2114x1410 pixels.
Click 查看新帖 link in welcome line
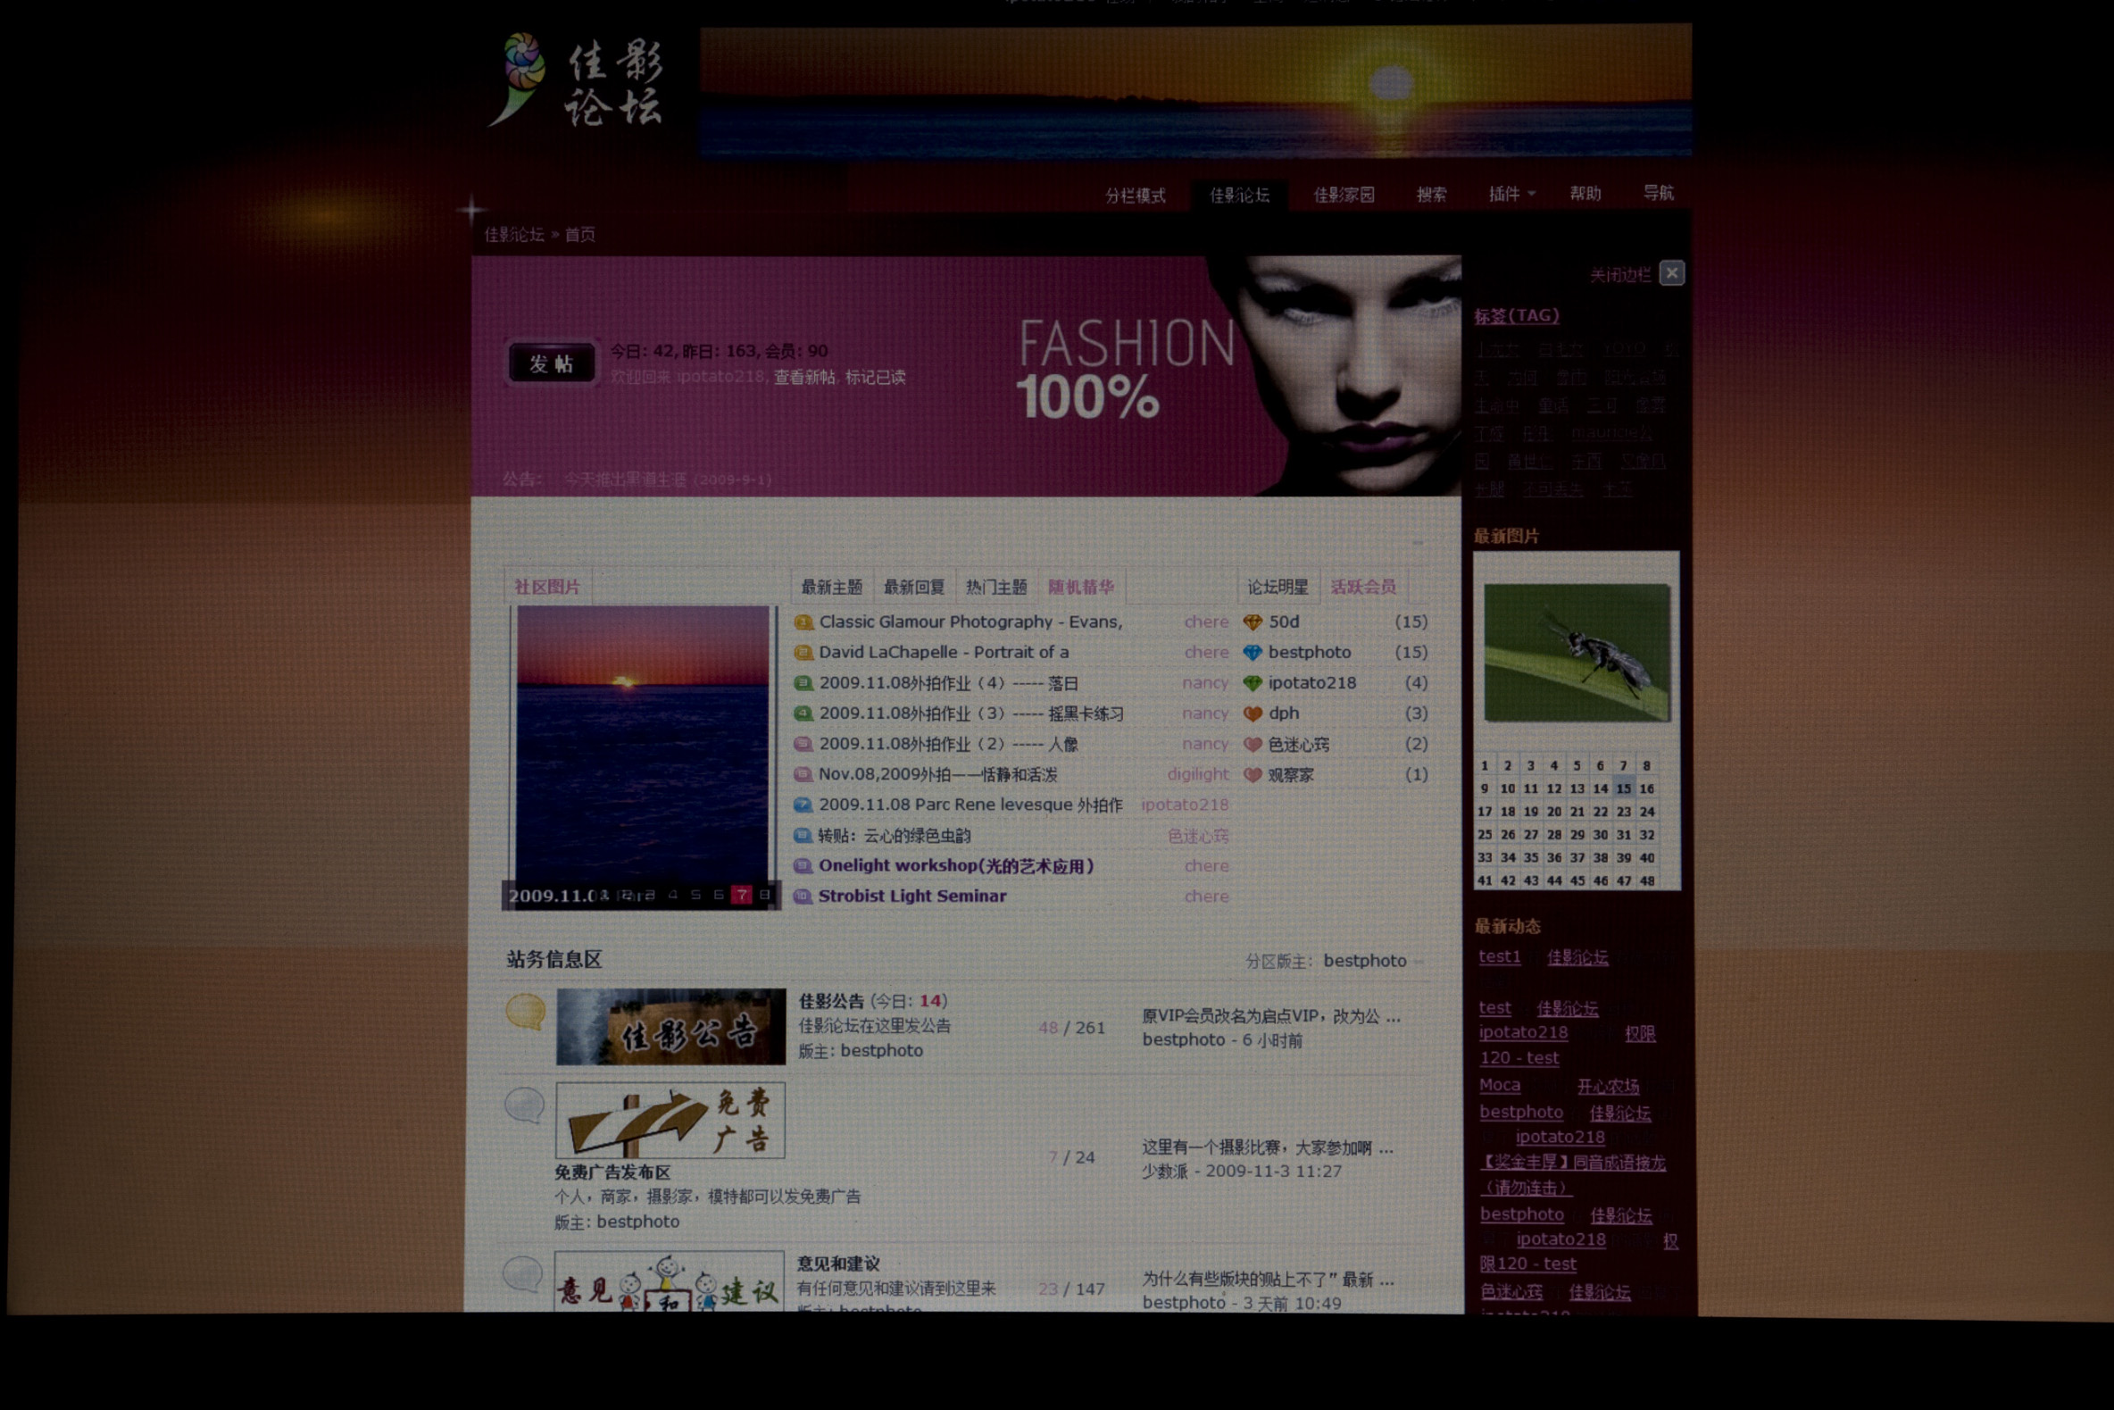point(803,378)
